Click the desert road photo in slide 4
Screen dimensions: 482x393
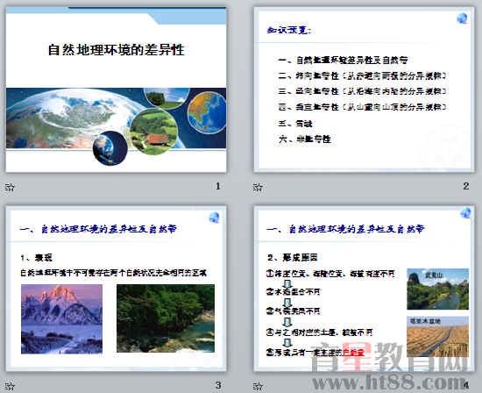click(x=437, y=336)
